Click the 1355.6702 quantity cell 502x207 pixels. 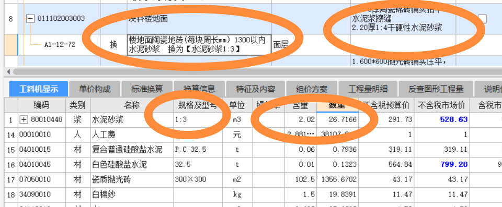337,179
